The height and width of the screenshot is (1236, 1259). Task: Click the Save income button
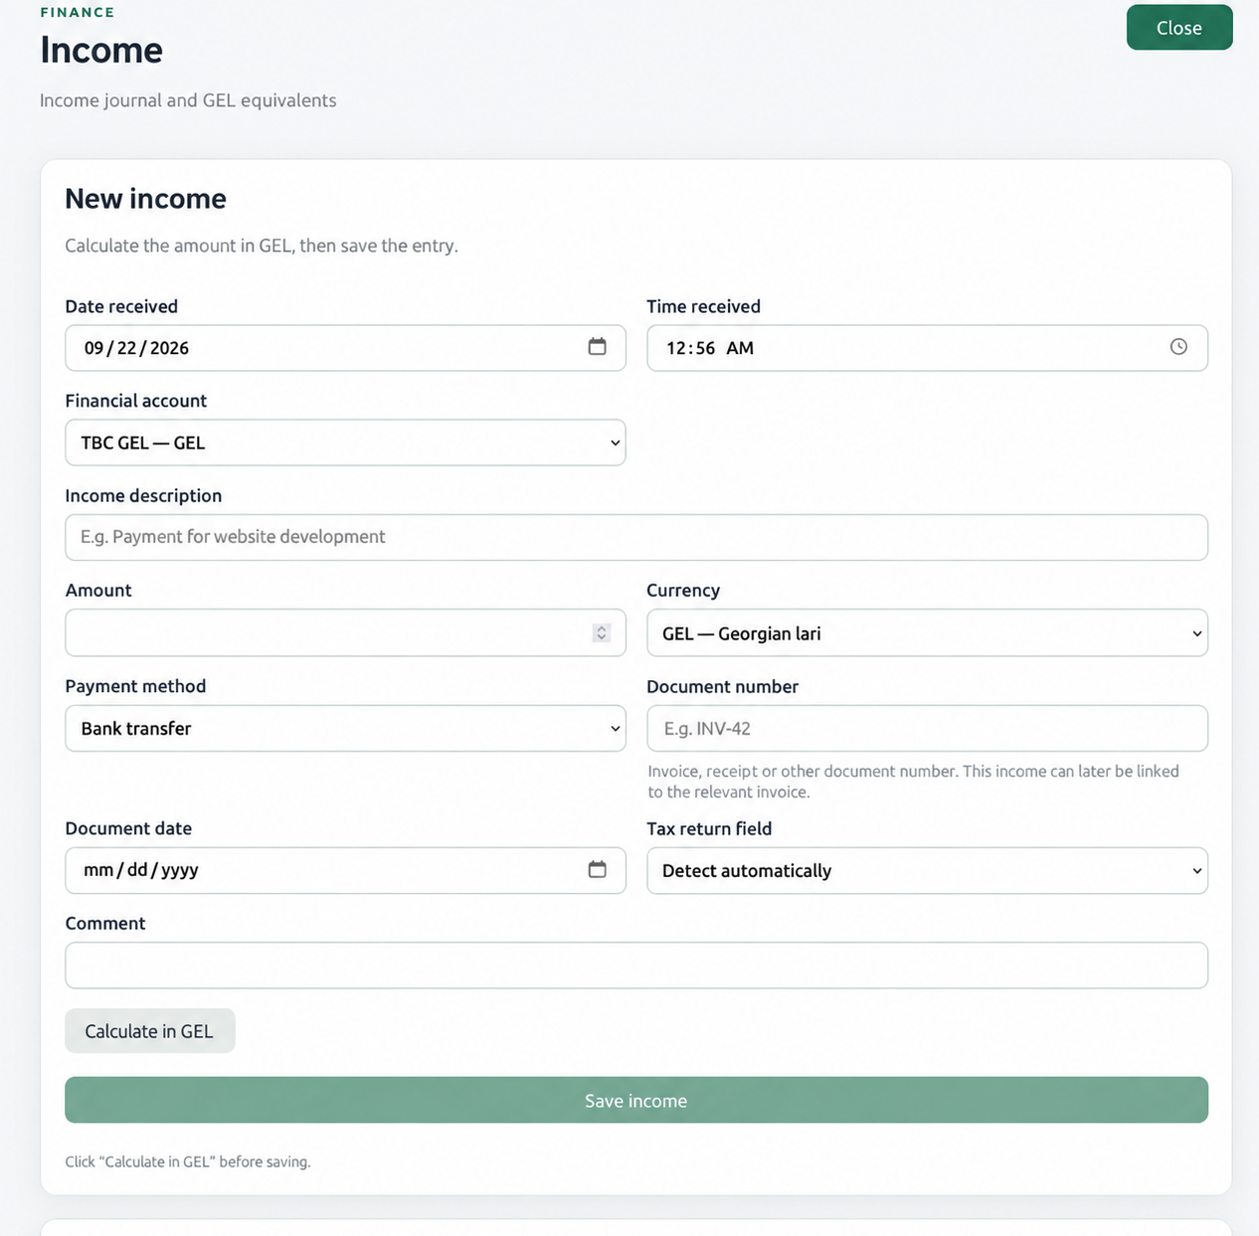point(636,1101)
